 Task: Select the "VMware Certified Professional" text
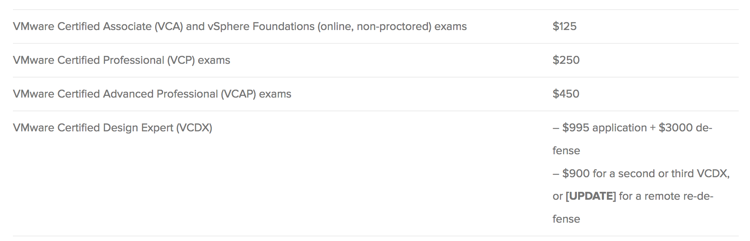coord(88,60)
